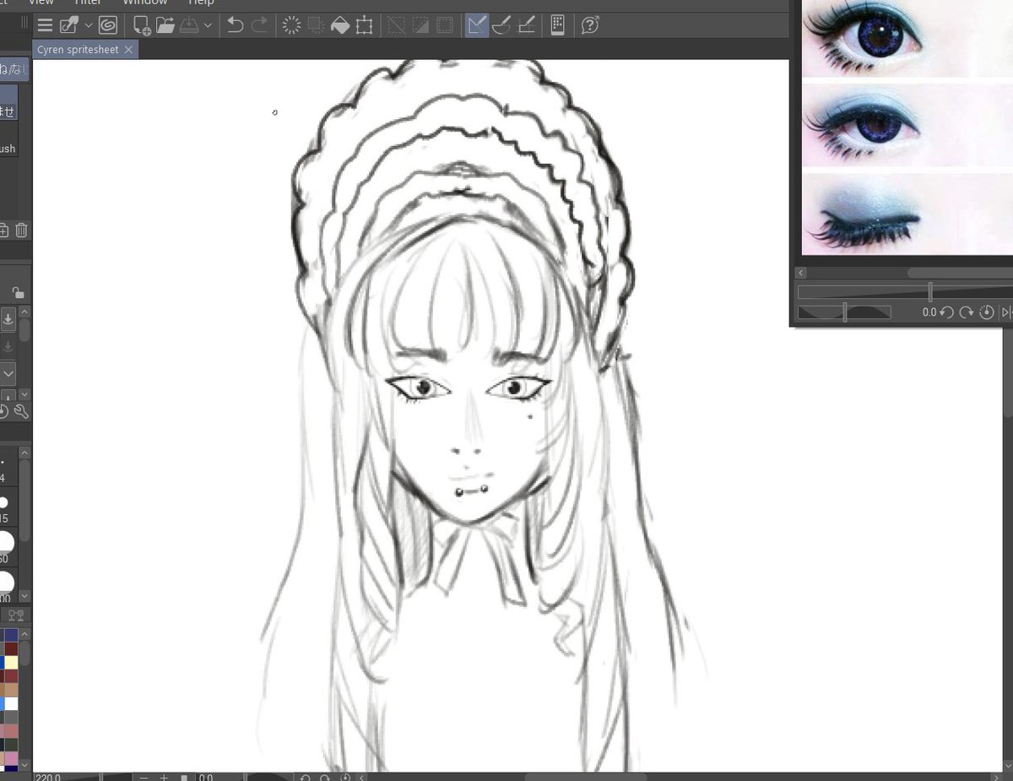This screenshot has width=1013, height=781.
Task: Adjust sub view rotation slider
Action: point(845,312)
